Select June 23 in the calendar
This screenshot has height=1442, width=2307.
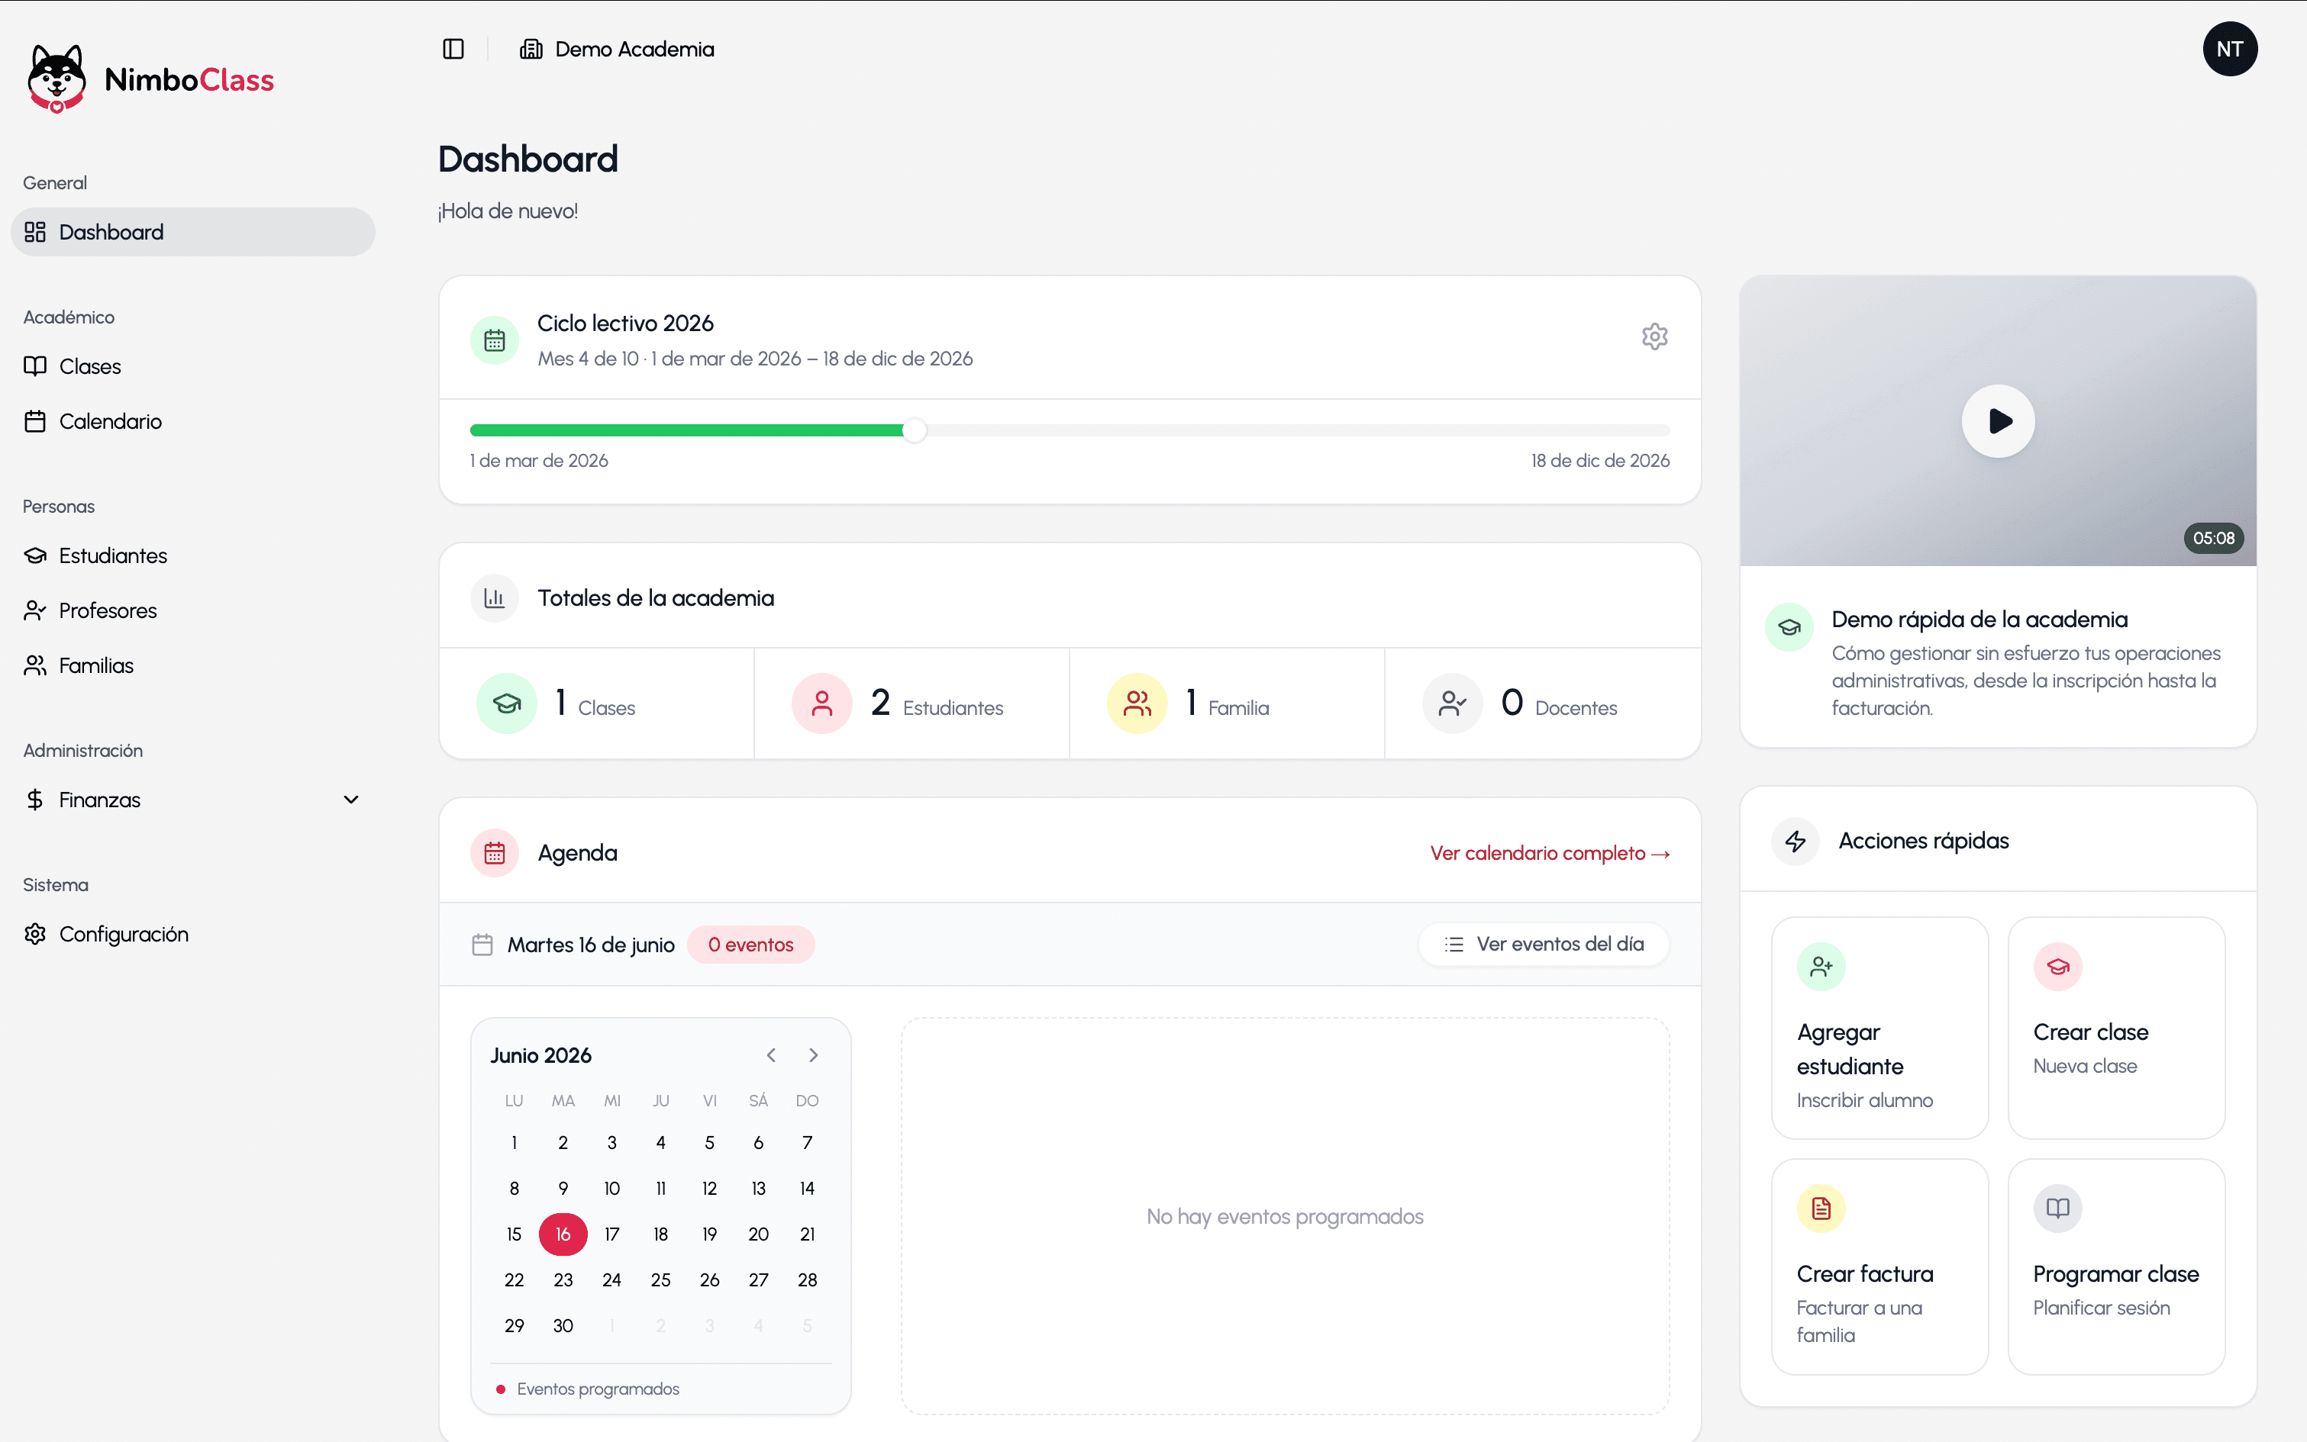click(x=563, y=1280)
